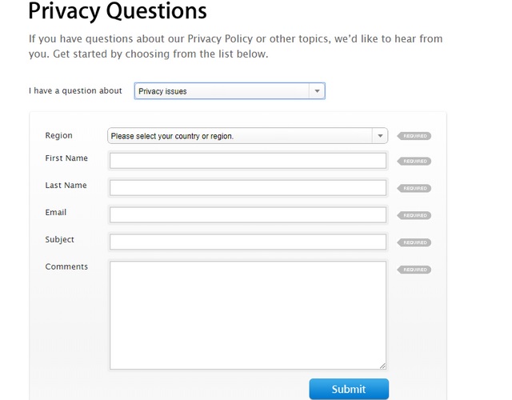The image size is (512, 400).
Task: Click into the Email input field
Action: pyautogui.click(x=247, y=215)
